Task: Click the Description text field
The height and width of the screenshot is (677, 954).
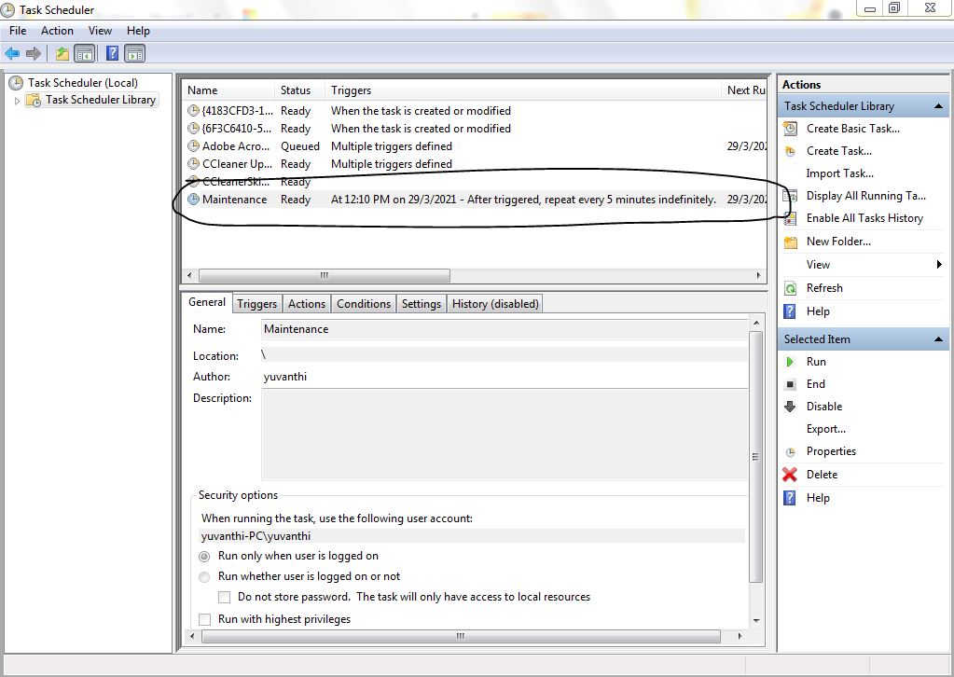Action: [x=505, y=435]
